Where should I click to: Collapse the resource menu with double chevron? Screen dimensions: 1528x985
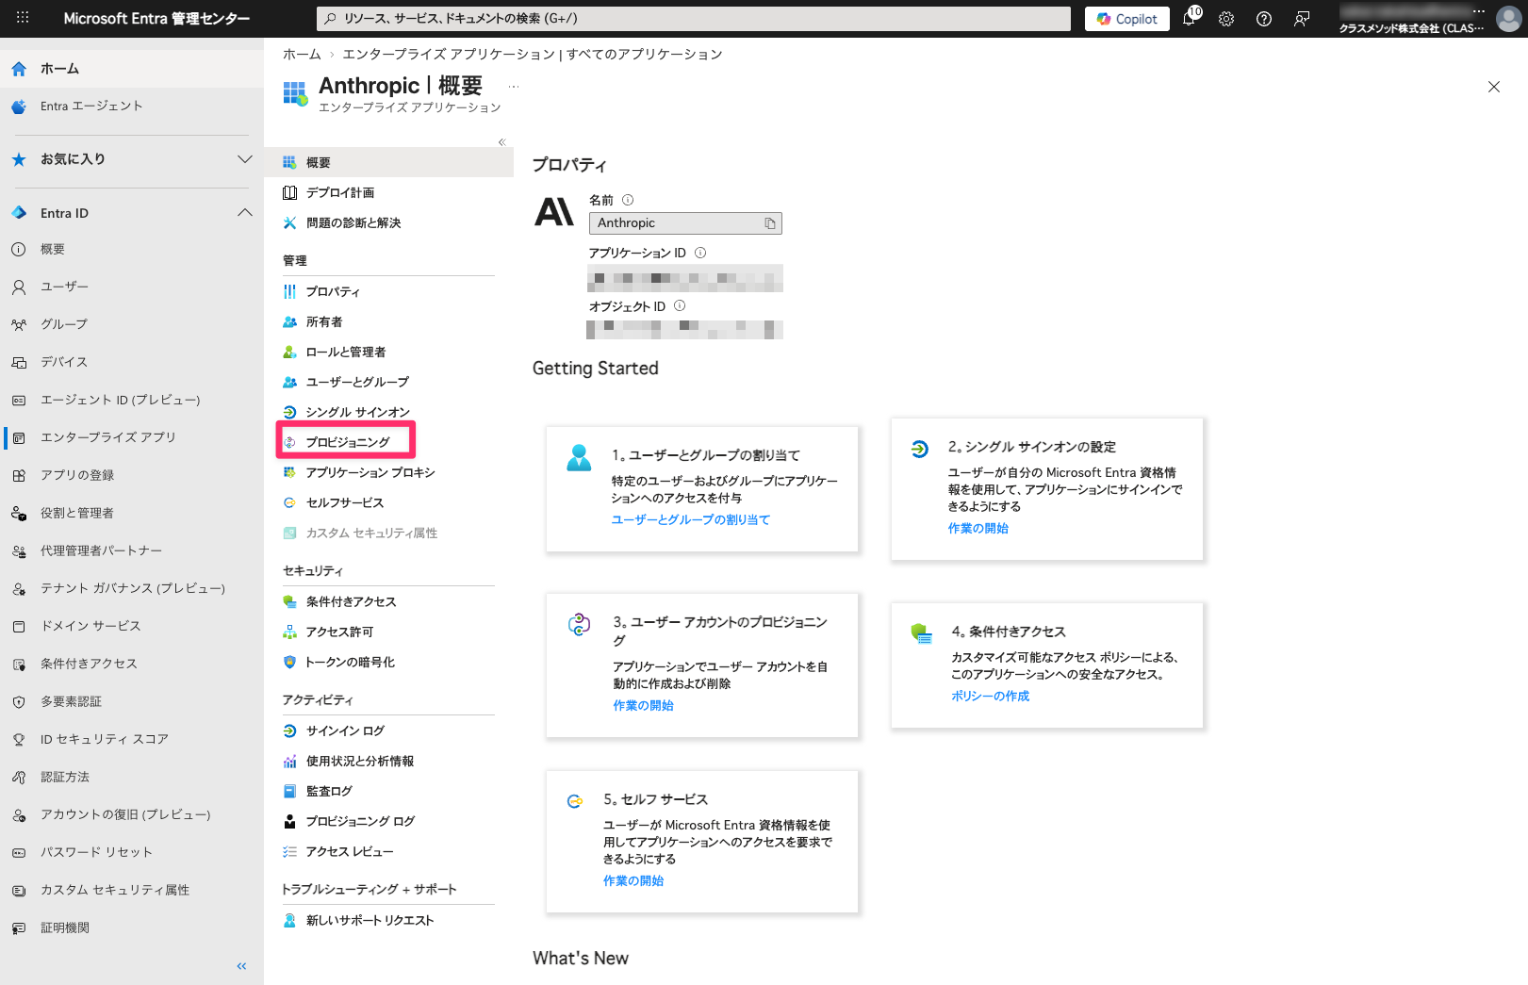[x=501, y=142]
